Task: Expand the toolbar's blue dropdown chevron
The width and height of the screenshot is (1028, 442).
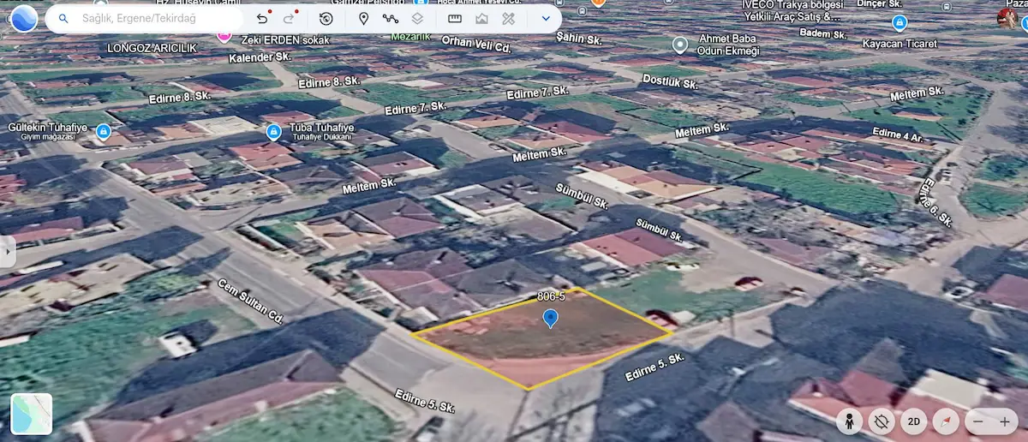Action: (546, 18)
